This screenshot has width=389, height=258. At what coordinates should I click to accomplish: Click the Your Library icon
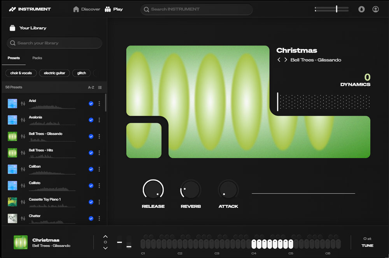(12, 28)
